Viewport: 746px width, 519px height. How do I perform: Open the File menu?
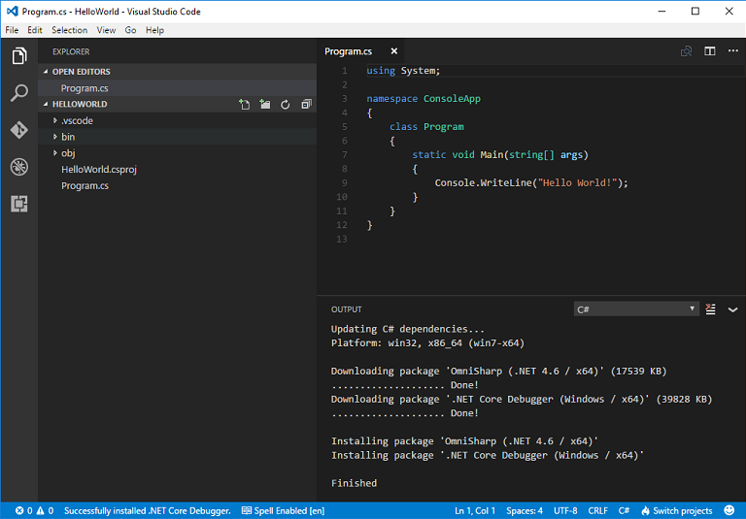coord(12,30)
